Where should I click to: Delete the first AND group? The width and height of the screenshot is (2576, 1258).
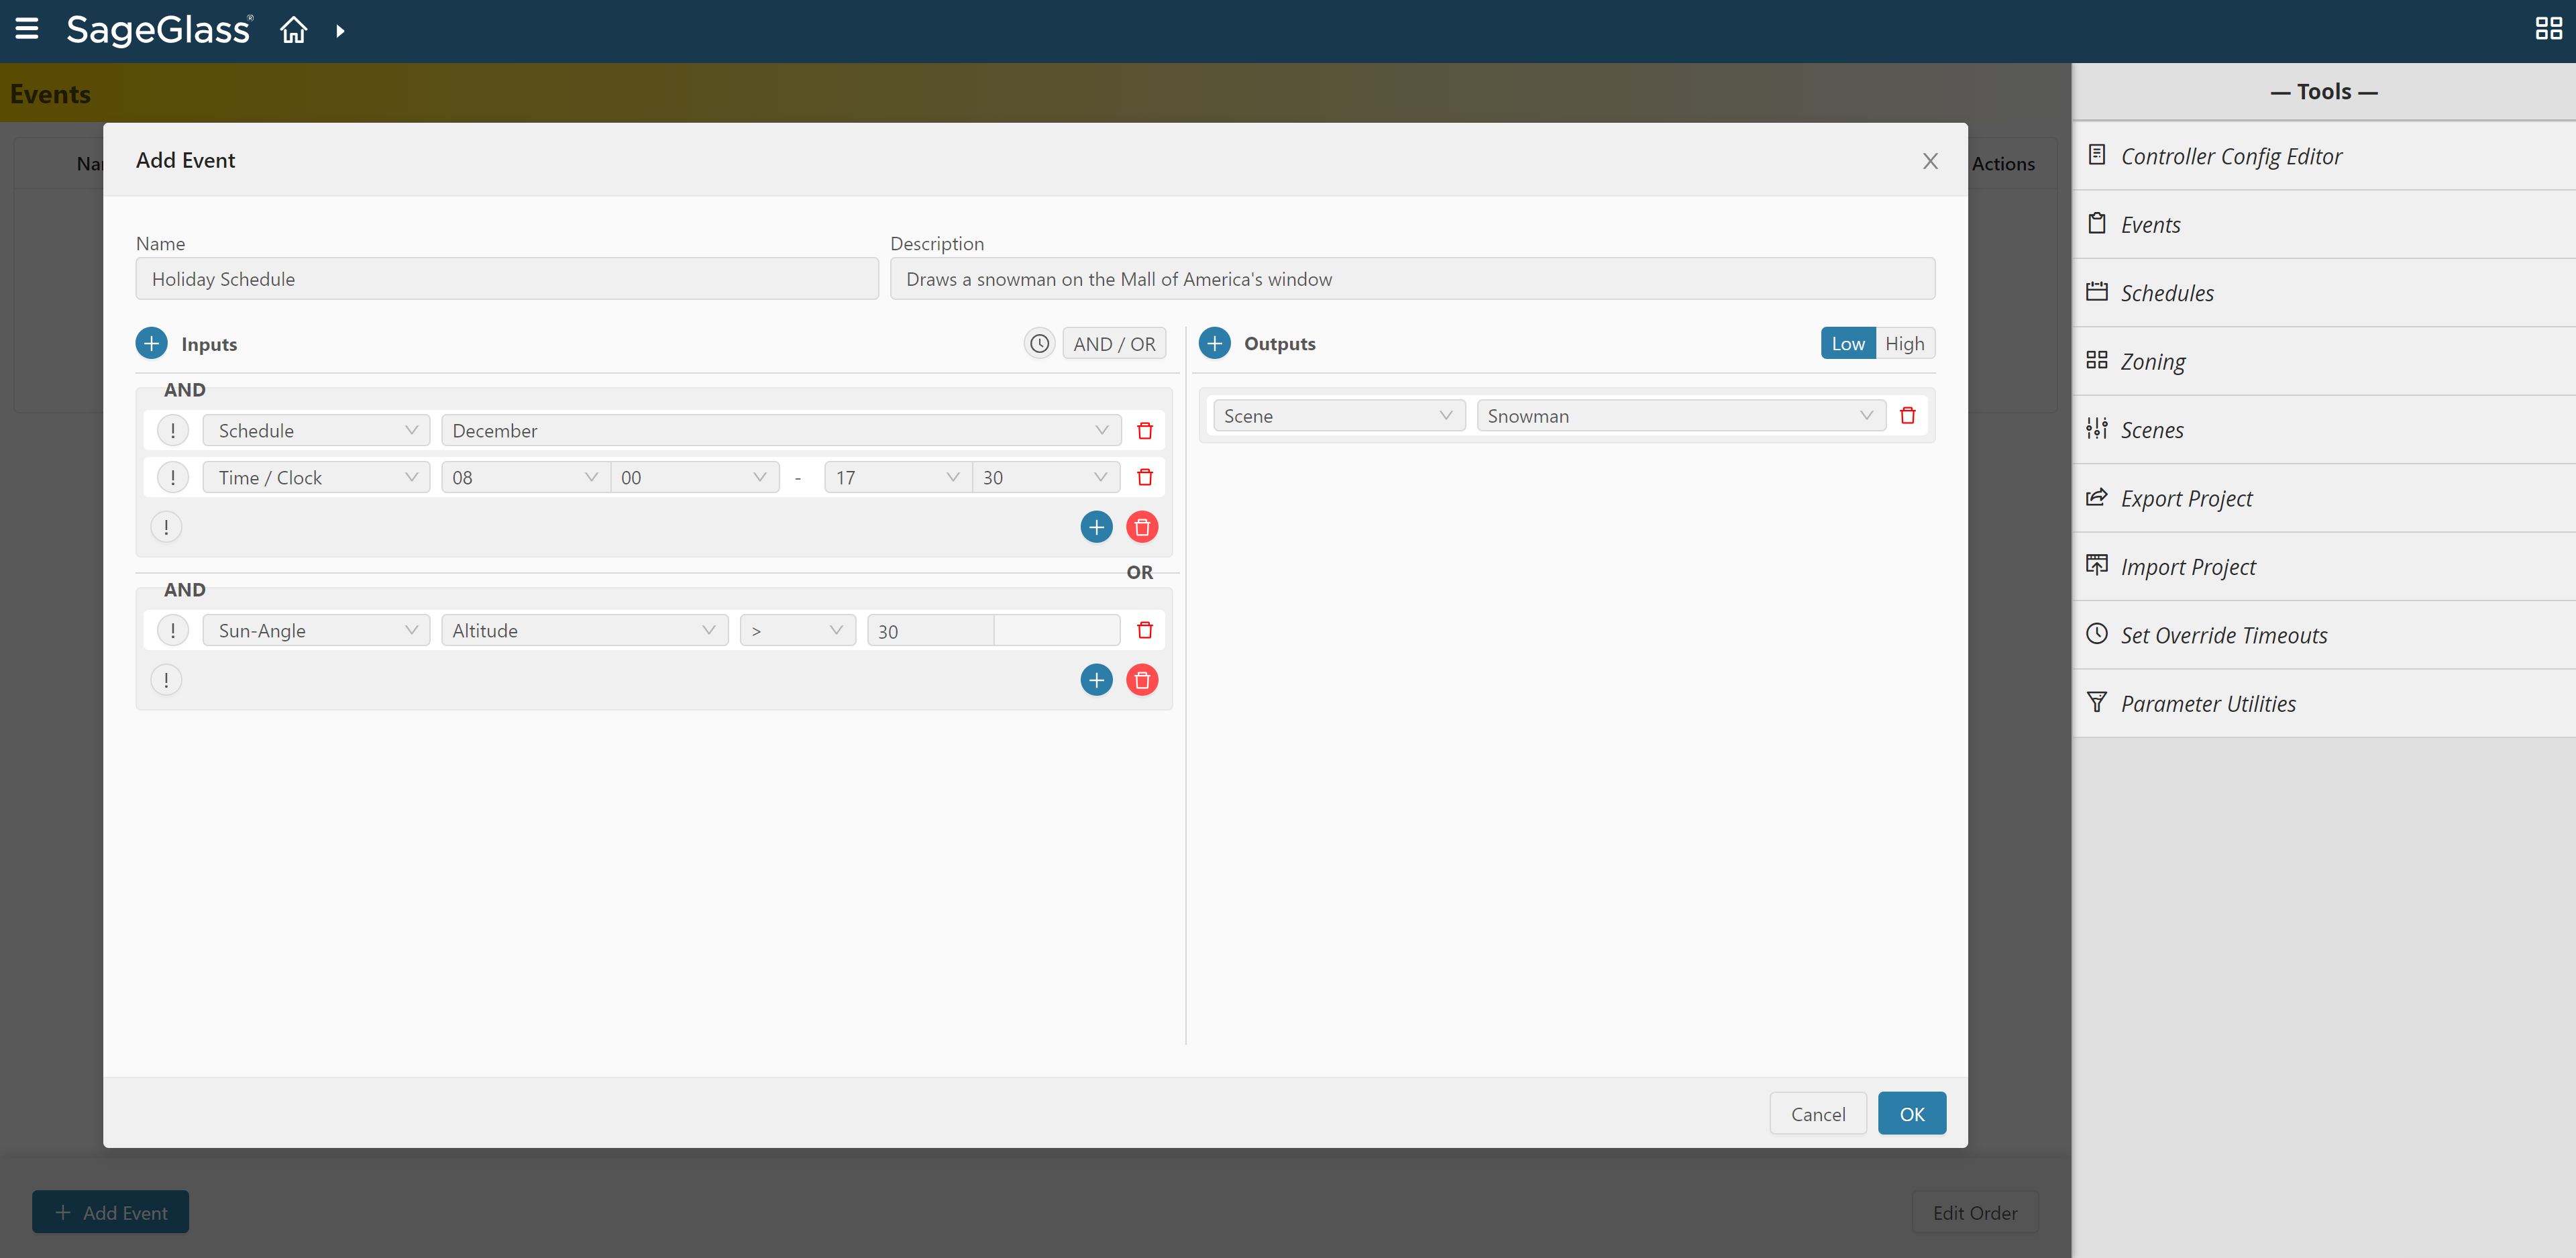click(x=1142, y=527)
